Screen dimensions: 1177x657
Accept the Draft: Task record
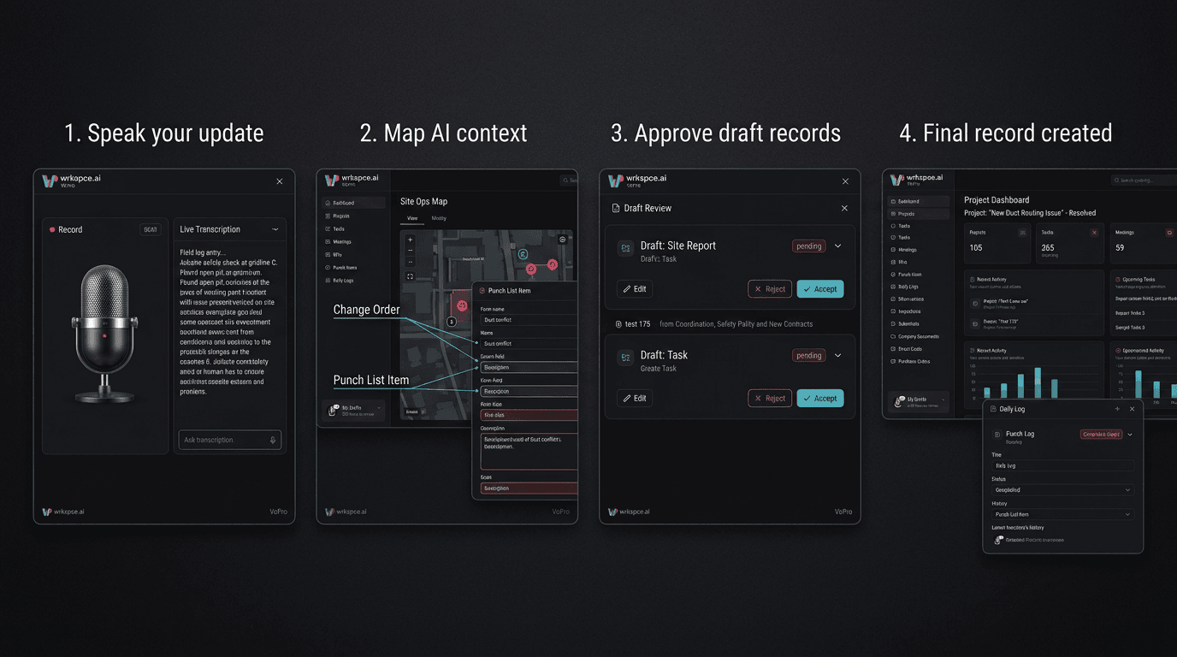[820, 399]
